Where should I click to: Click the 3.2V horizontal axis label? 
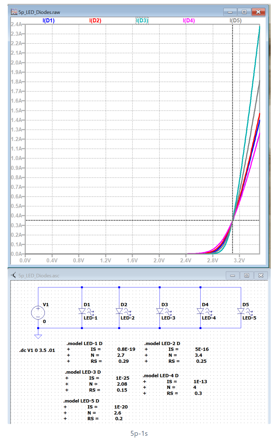(x=239, y=260)
